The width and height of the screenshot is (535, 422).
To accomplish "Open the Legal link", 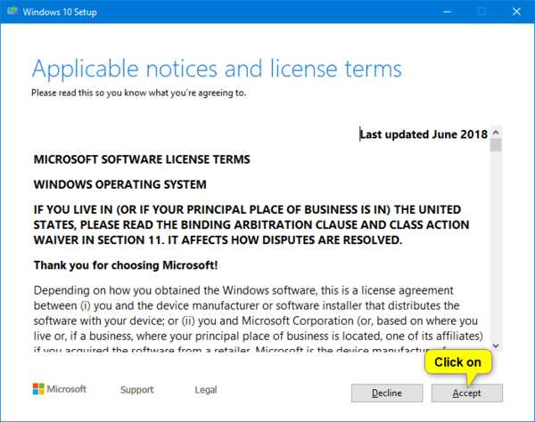I will click(206, 390).
